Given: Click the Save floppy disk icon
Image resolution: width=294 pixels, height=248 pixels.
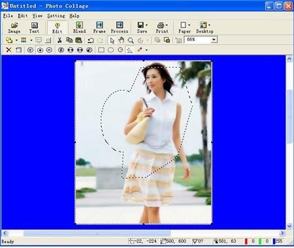Looking at the screenshot, I should click(x=140, y=25).
